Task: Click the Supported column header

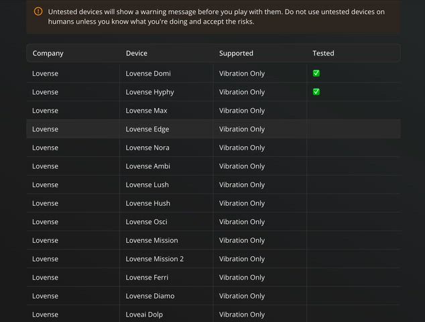Action: 236,53
